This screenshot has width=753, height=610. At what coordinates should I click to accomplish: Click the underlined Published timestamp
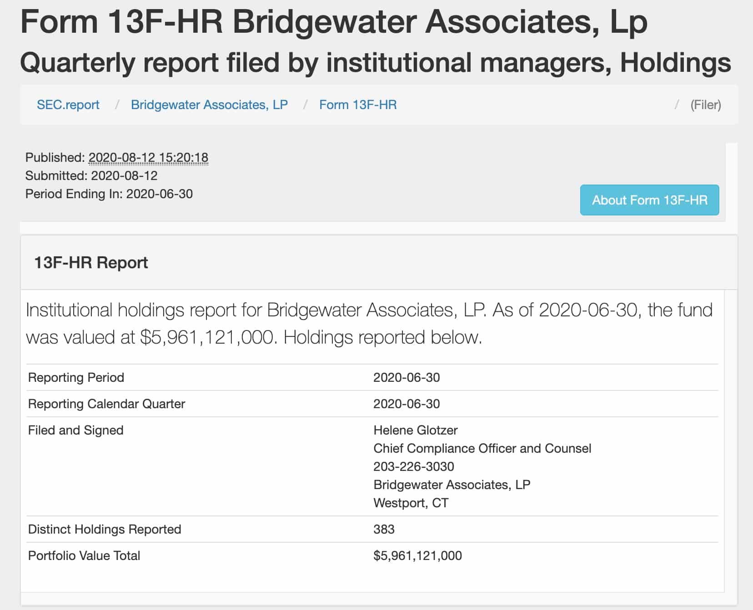148,158
